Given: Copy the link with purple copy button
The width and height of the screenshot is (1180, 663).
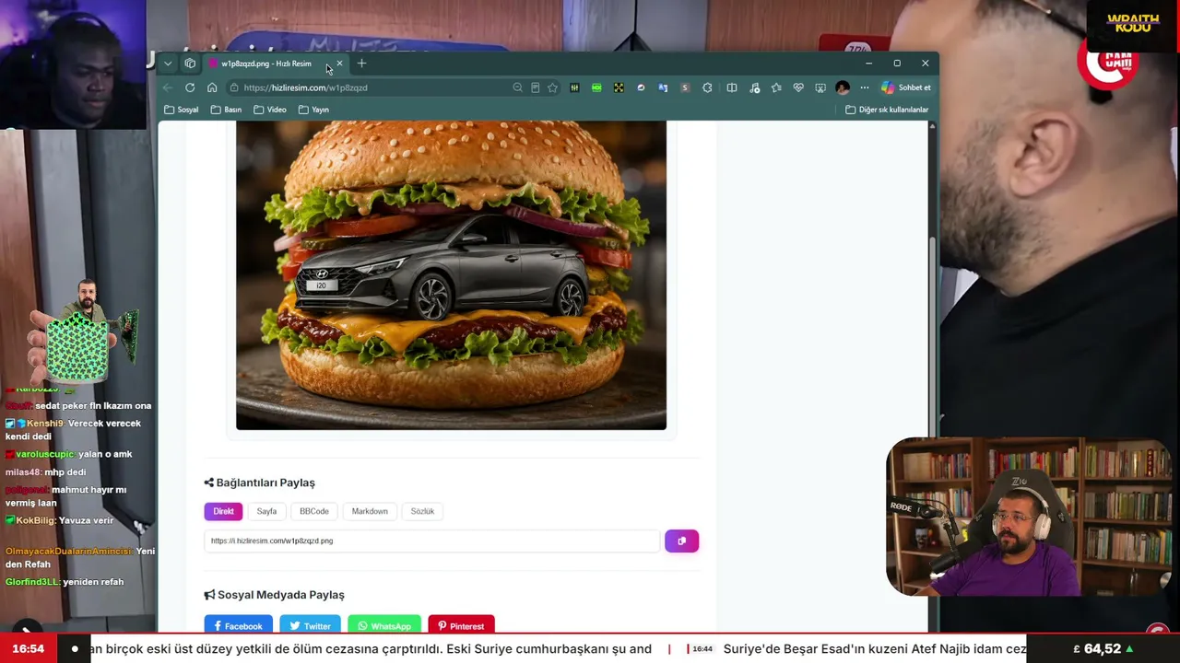Looking at the screenshot, I should click(681, 541).
